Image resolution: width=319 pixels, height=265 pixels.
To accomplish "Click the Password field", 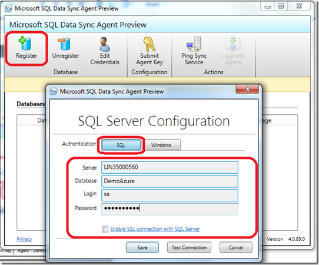I will [x=170, y=208].
